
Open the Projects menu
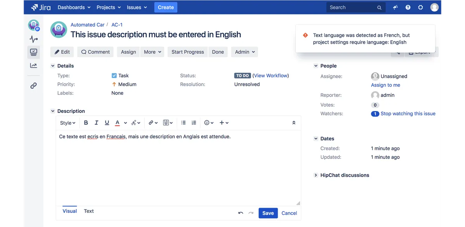[x=109, y=7]
